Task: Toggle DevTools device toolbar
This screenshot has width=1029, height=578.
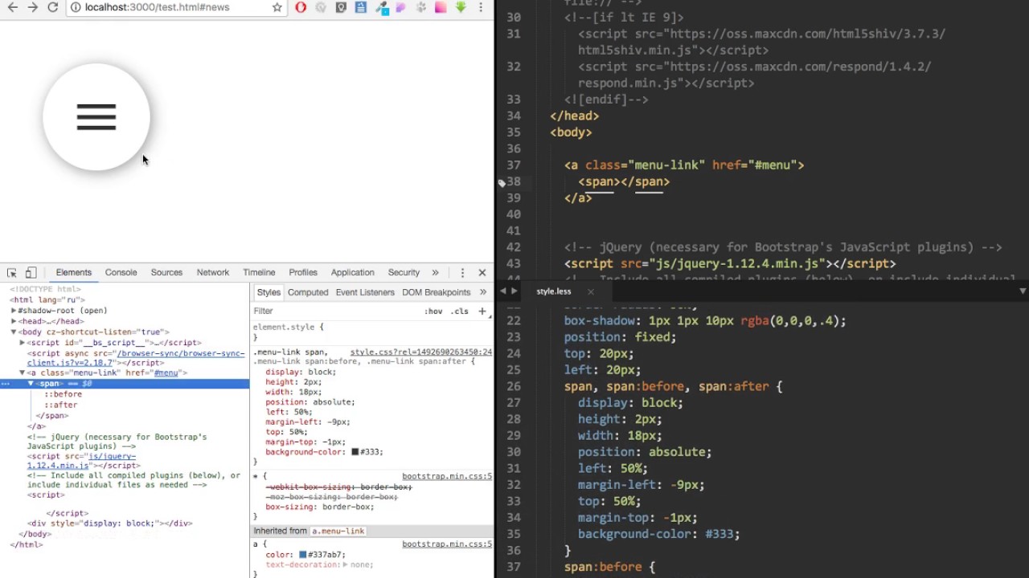Action: pyautogui.click(x=31, y=273)
